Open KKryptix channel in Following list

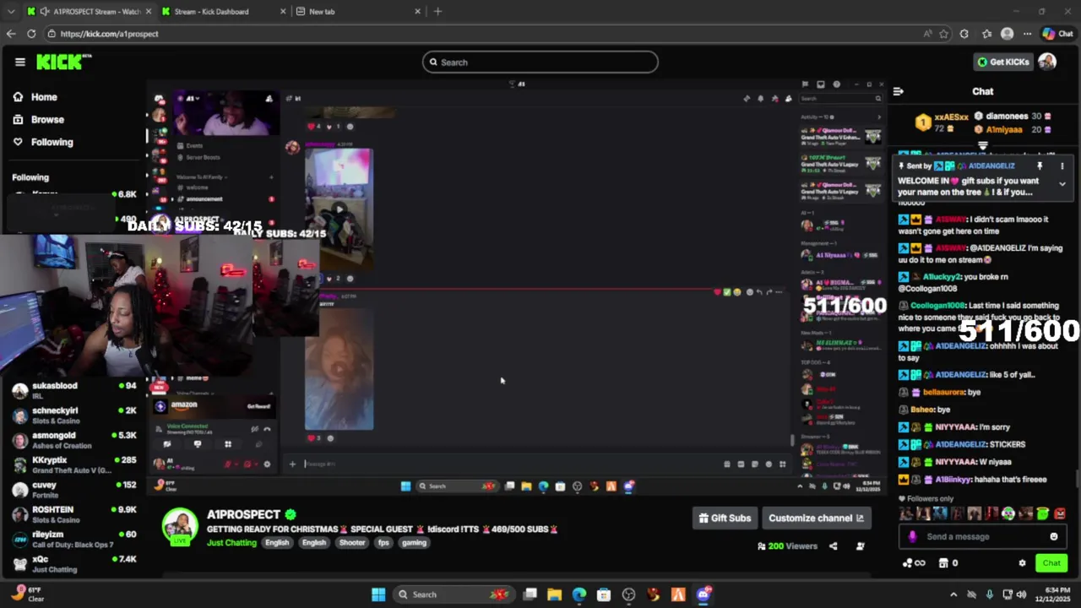point(73,465)
